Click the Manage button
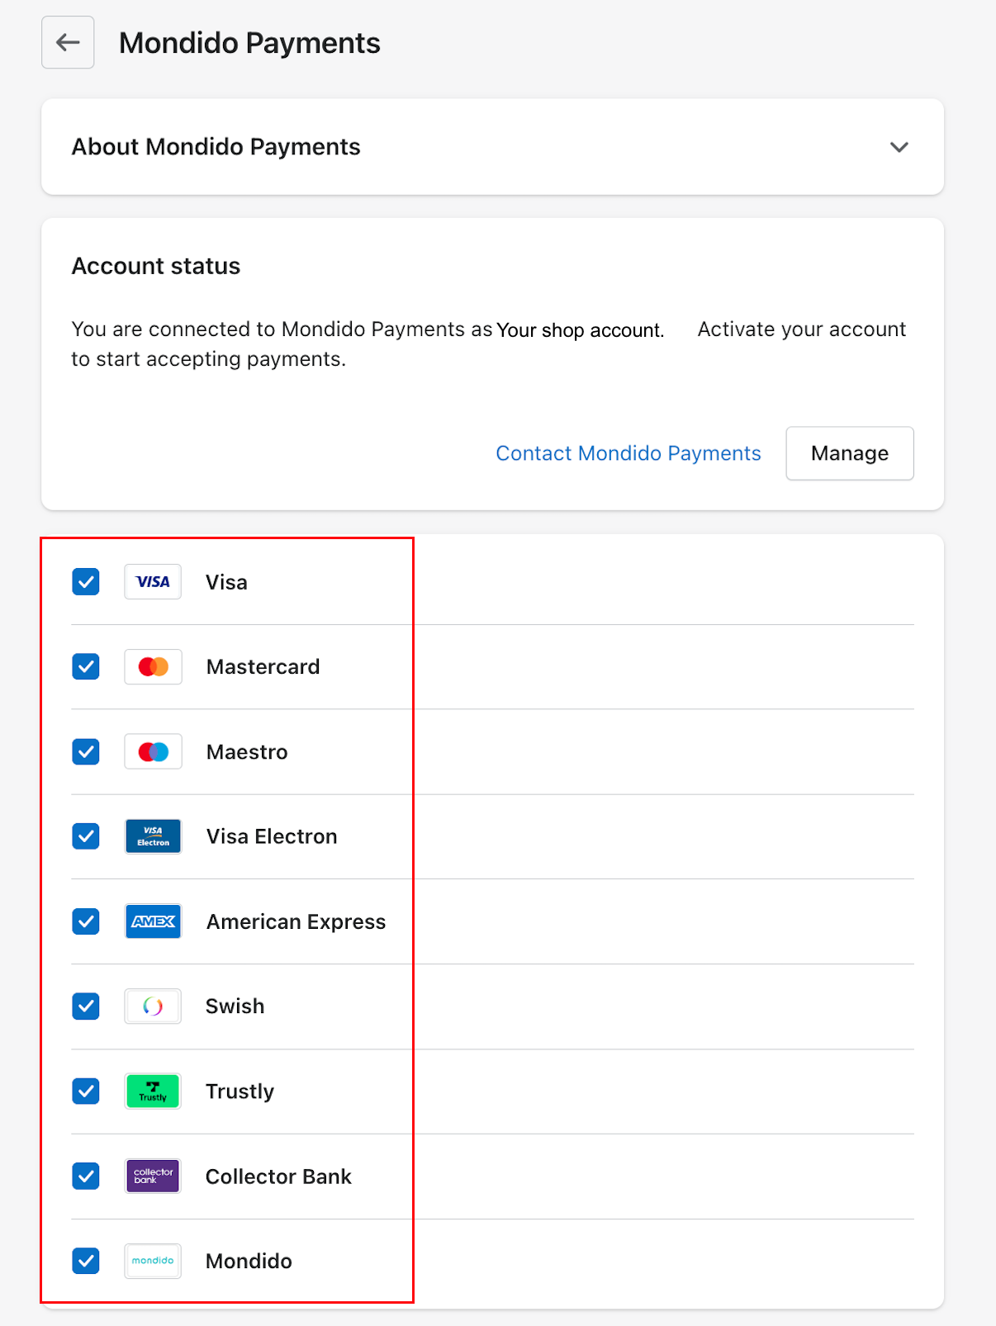This screenshot has height=1326, width=996. point(850,453)
